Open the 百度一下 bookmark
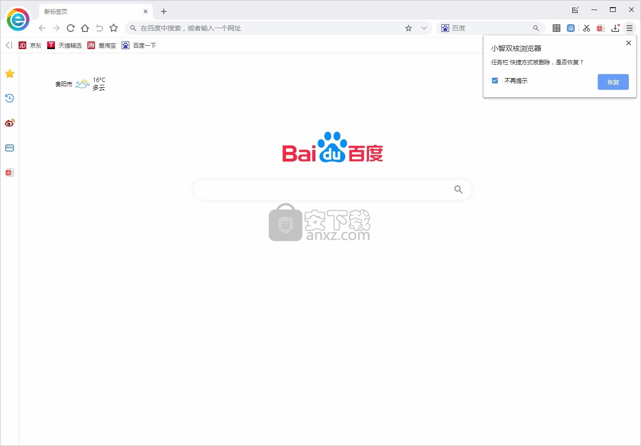This screenshot has width=641, height=446. click(139, 45)
